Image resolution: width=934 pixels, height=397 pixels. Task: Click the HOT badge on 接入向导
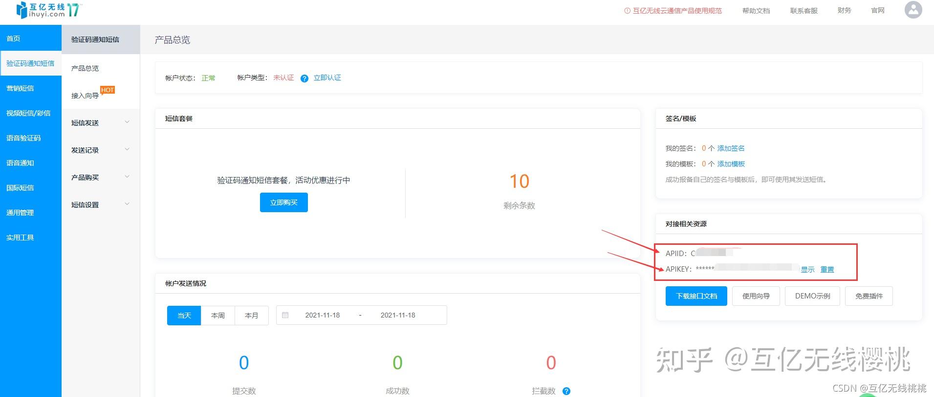108,90
